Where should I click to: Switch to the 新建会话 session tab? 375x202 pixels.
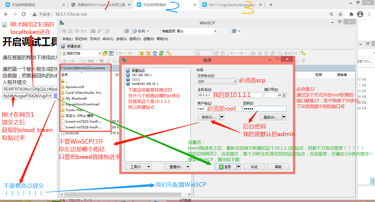click(71, 46)
